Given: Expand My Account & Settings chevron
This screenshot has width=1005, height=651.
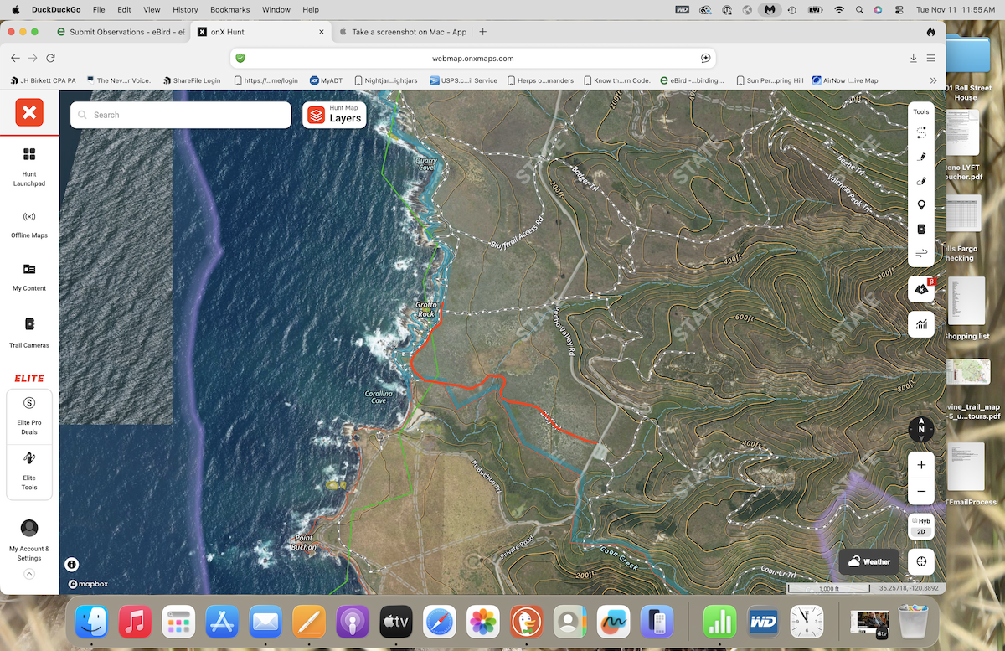Looking at the screenshot, I should 29,574.
